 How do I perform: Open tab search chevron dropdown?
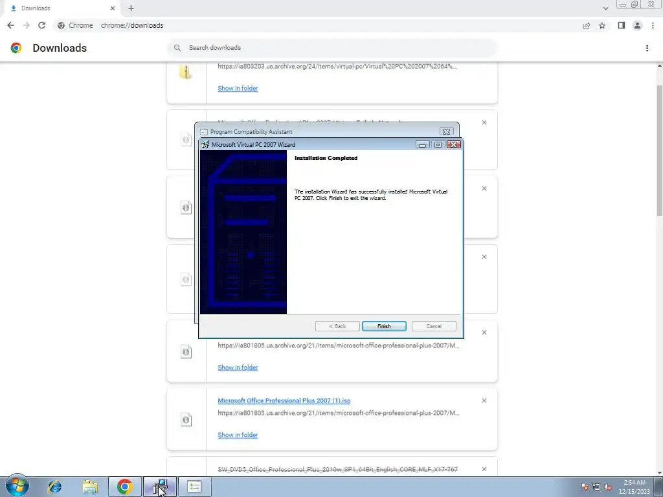click(x=605, y=8)
